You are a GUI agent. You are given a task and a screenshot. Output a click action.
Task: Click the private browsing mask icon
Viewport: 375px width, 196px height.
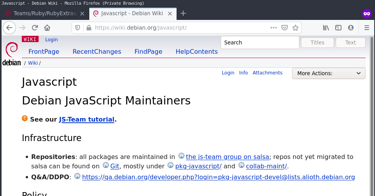[x=367, y=14]
